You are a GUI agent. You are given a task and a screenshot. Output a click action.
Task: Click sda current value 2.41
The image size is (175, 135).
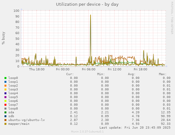pos(74,112)
